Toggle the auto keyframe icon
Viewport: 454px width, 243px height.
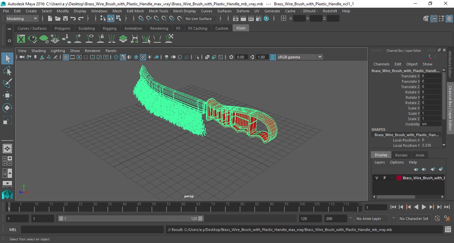pos(437,219)
